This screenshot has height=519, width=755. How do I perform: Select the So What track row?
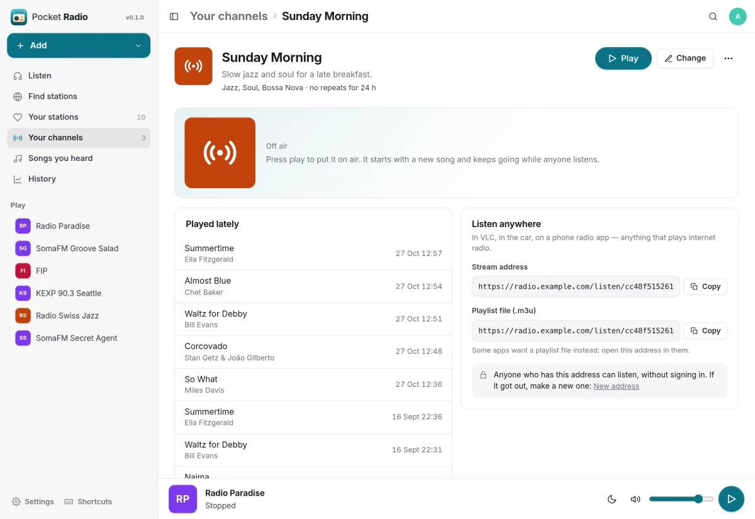[x=313, y=384]
